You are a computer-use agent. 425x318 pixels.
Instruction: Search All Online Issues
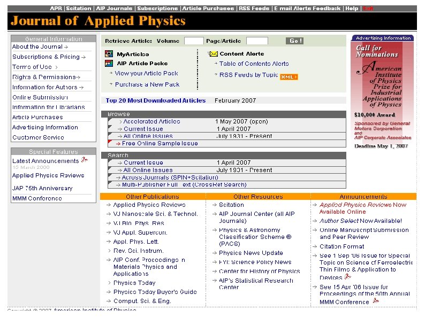click(x=148, y=170)
